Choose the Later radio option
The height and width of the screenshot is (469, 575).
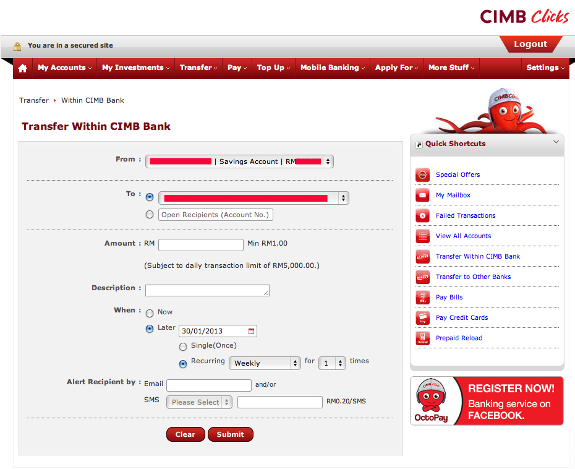click(150, 329)
